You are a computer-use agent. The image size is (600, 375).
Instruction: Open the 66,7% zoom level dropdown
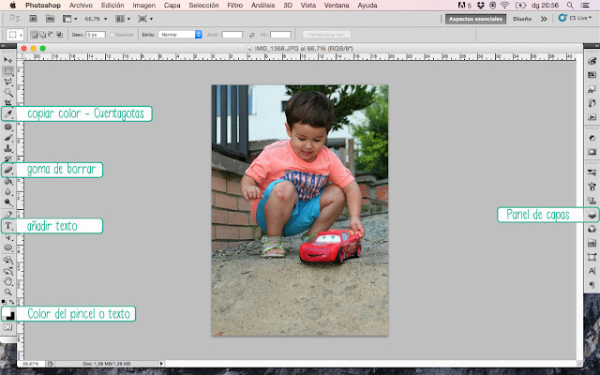[96, 19]
